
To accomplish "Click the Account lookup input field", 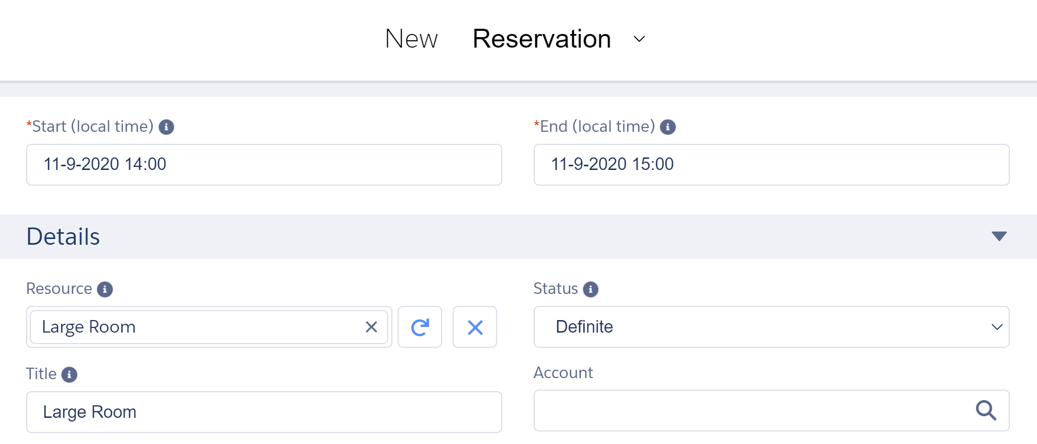I will 748,411.
